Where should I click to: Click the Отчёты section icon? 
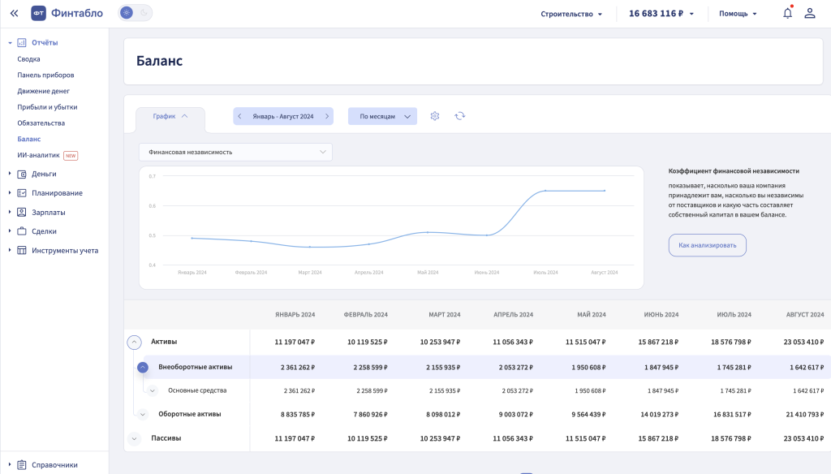coord(22,42)
